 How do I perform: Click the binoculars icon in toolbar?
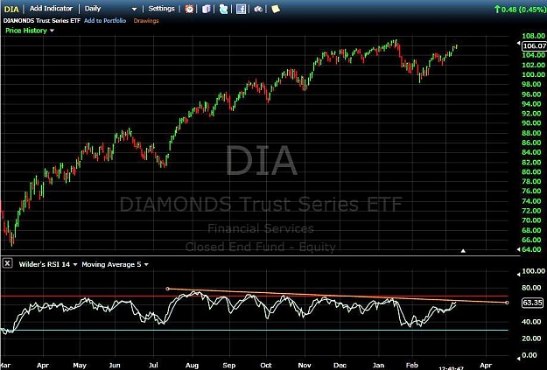coord(258,9)
